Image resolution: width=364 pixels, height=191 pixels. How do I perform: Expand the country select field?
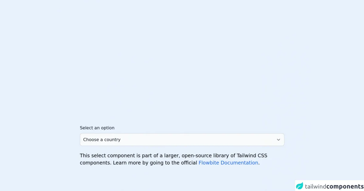point(182,140)
